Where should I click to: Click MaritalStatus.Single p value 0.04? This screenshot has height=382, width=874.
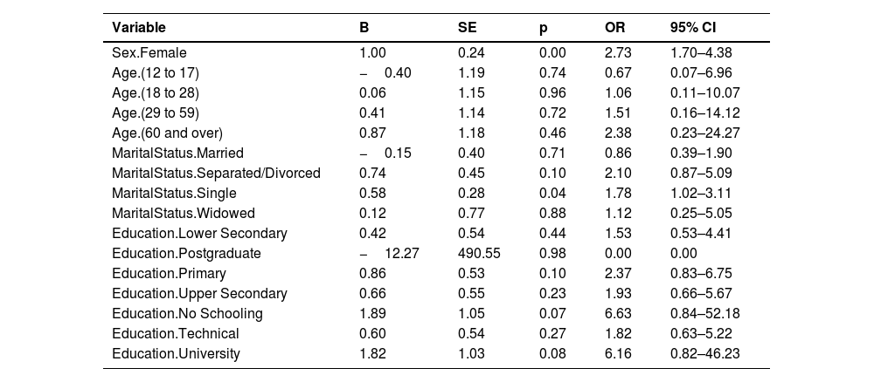coord(552,193)
